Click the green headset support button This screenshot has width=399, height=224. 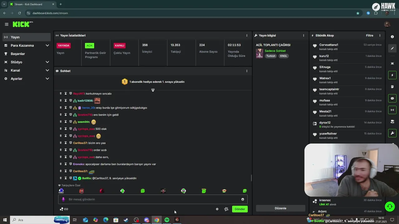click(x=389, y=206)
